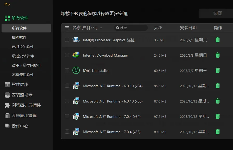The height and width of the screenshot is (150, 233).
Task: Open 占用大量空间软件 large programs item
Action: coord(26,65)
